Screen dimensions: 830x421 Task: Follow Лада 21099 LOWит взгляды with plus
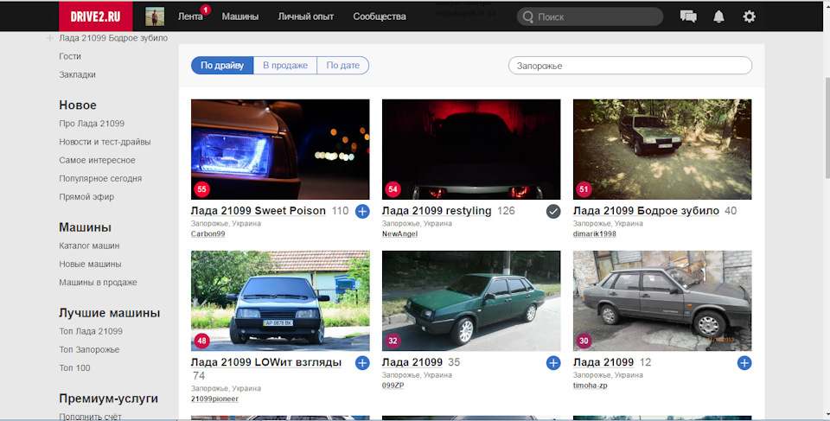[362, 363]
